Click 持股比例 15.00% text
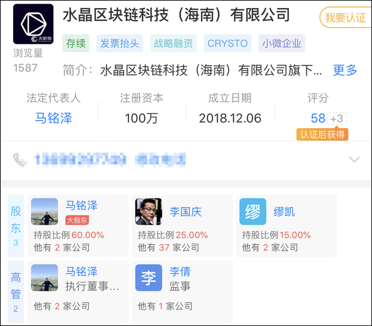Image resolution: width=372 pixels, height=326 pixels. [x=277, y=235]
